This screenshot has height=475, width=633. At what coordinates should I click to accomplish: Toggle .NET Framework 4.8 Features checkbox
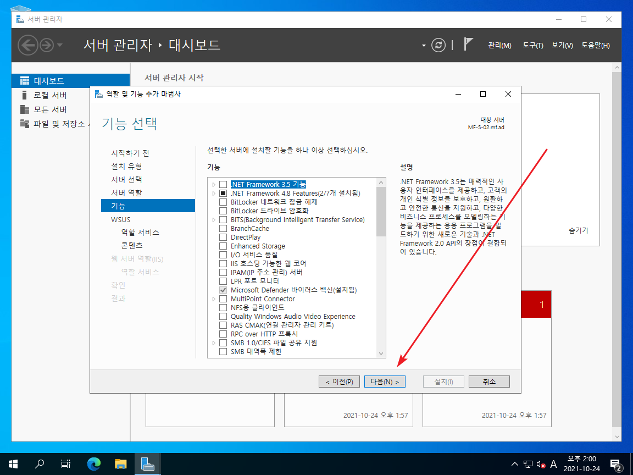click(x=223, y=194)
